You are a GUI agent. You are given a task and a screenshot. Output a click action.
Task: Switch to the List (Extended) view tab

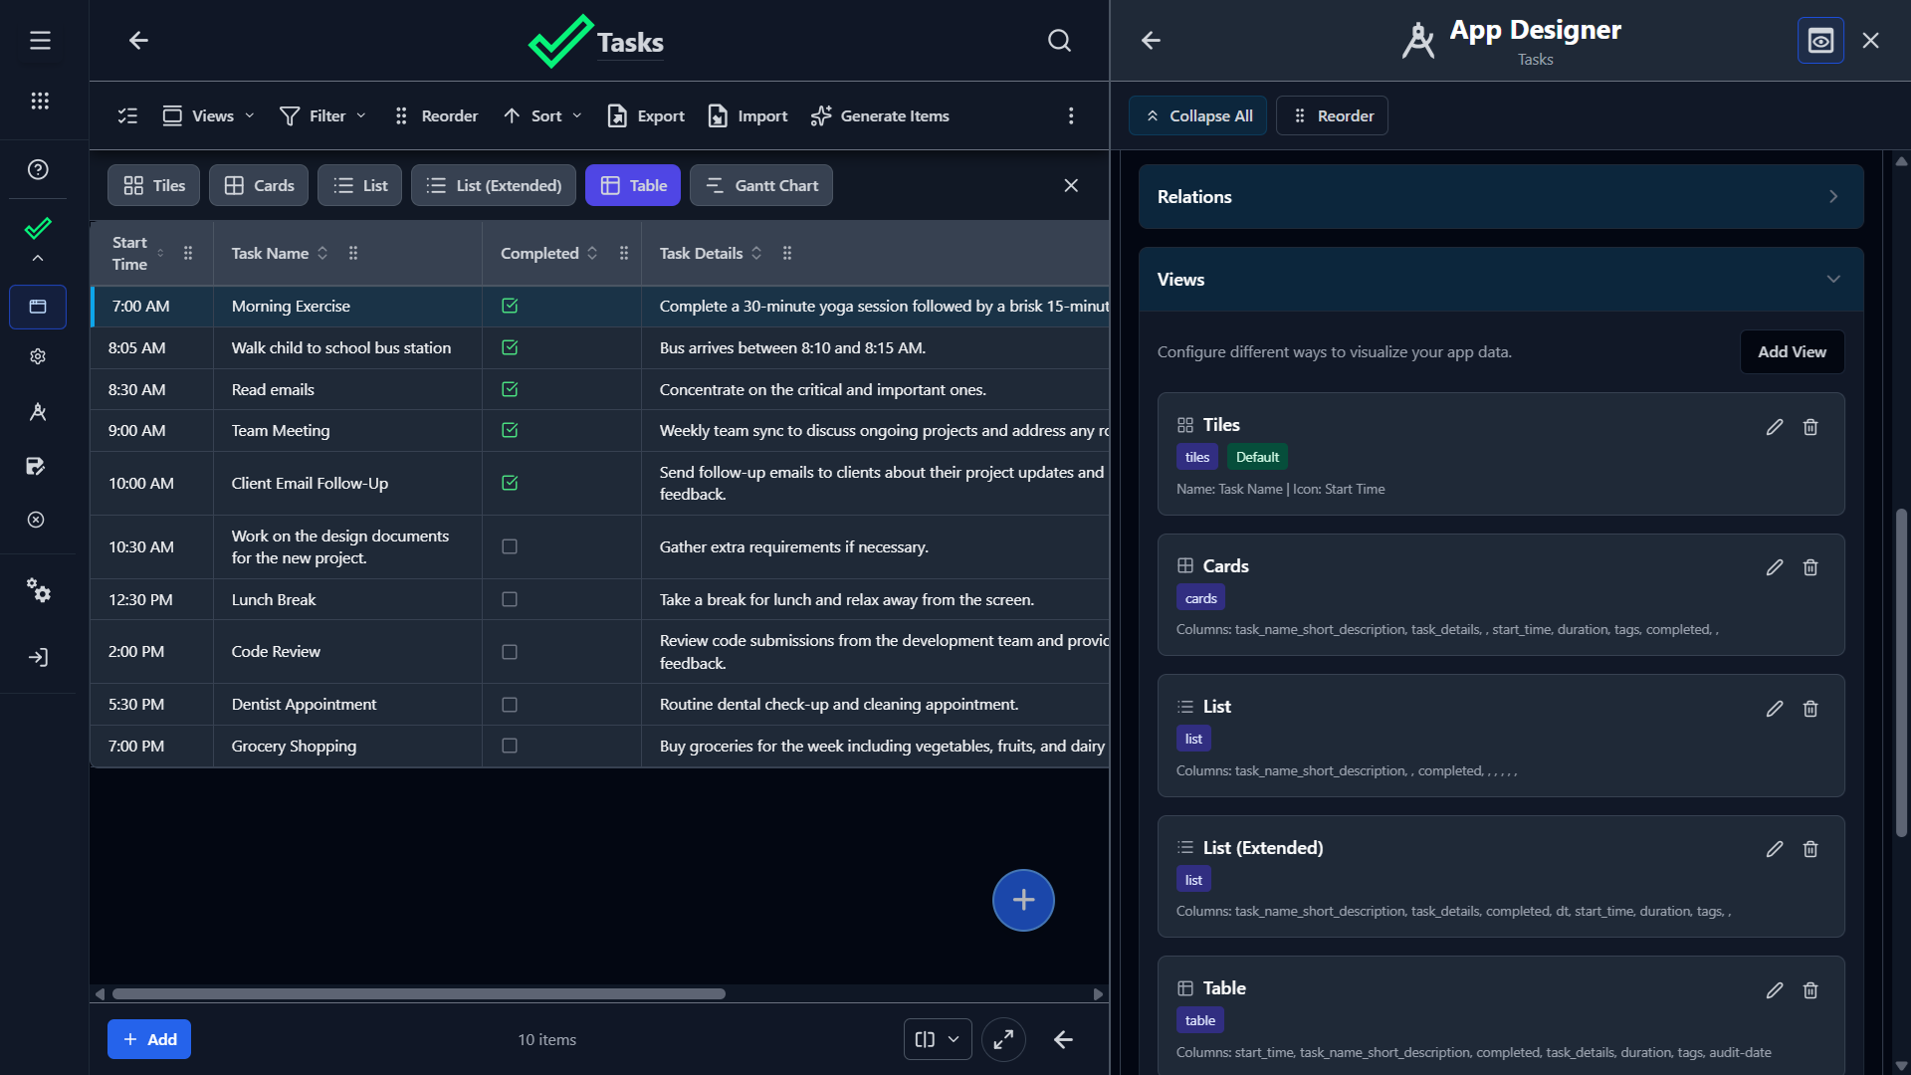click(x=494, y=185)
